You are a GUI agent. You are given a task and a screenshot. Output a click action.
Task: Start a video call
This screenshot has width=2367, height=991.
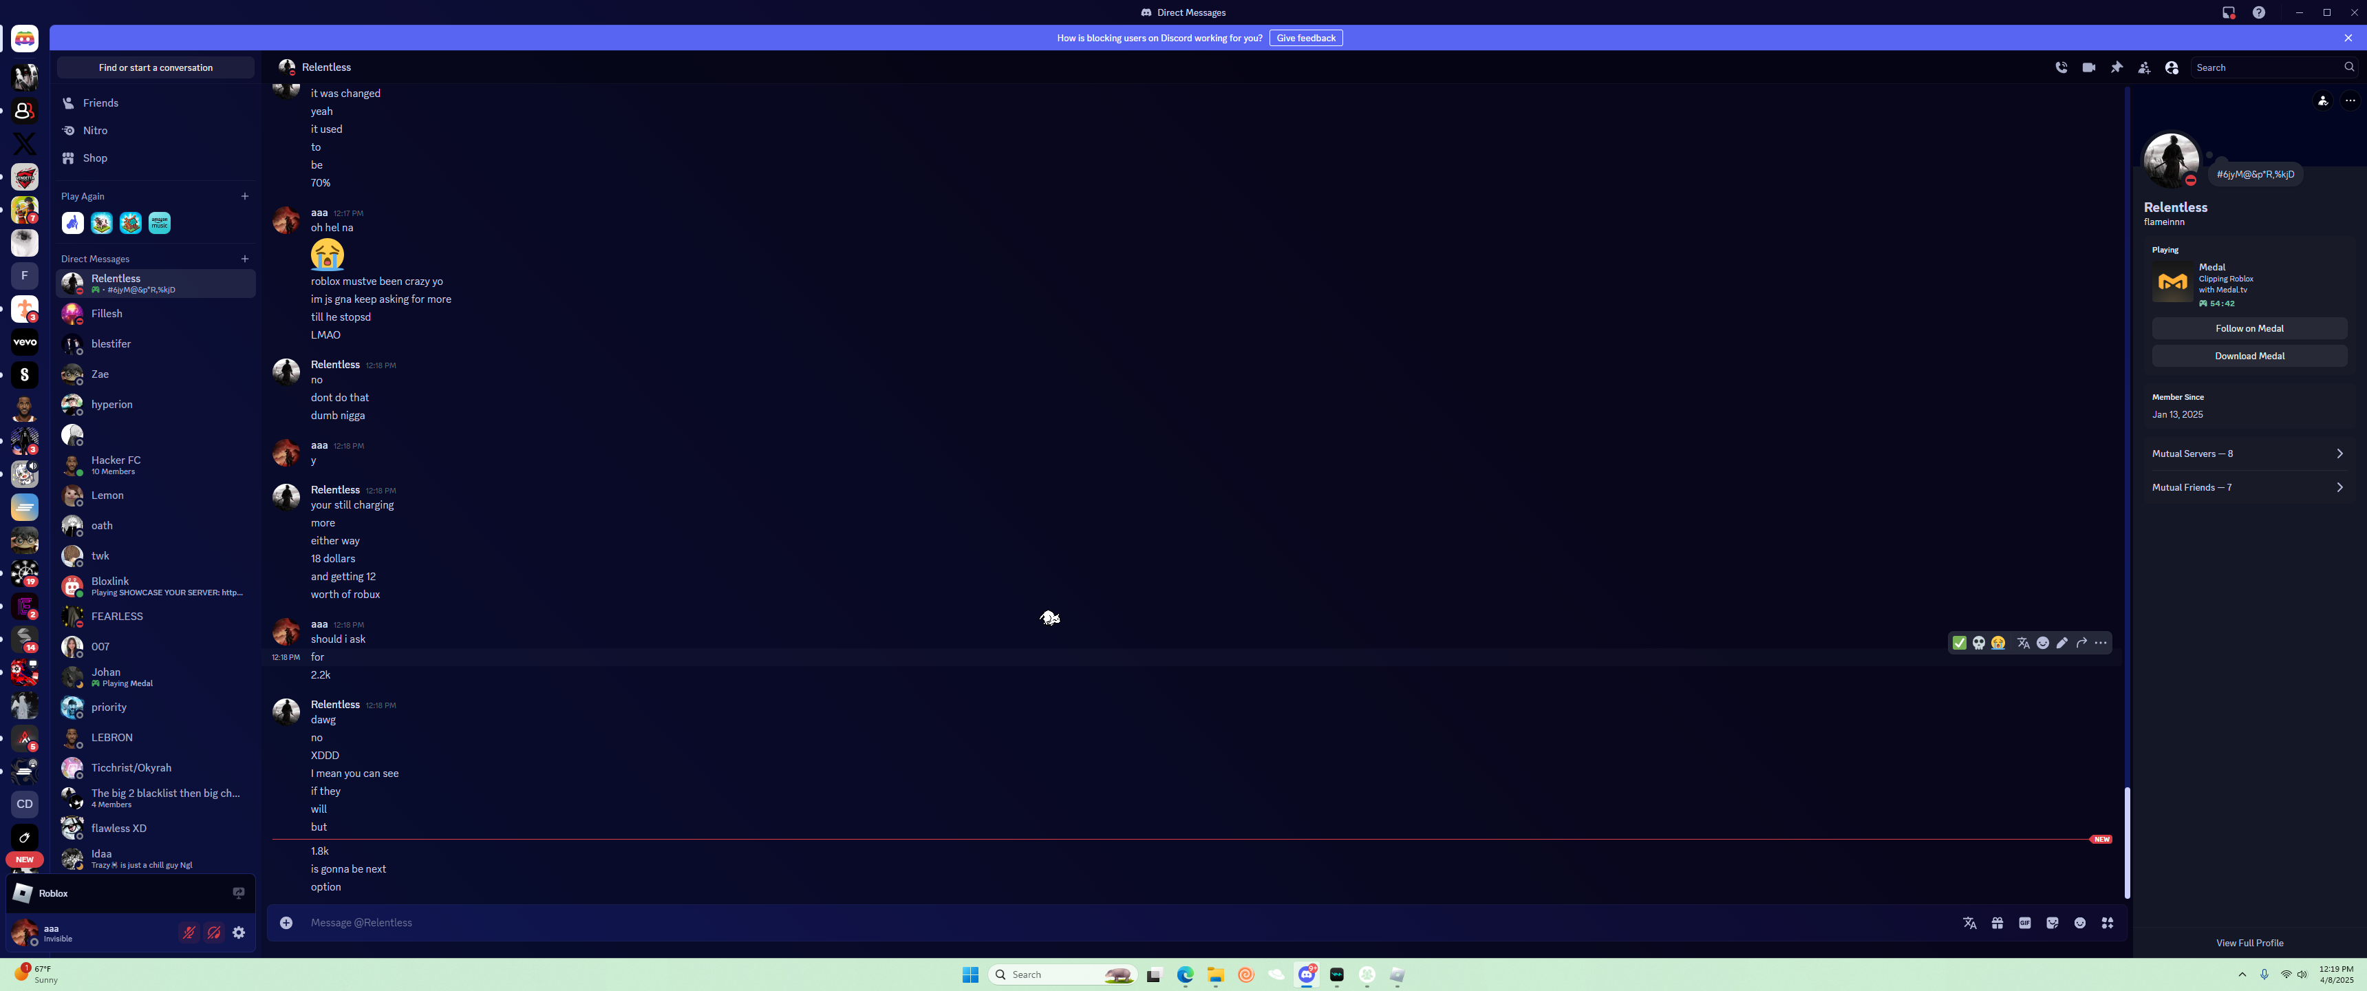pos(2088,67)
